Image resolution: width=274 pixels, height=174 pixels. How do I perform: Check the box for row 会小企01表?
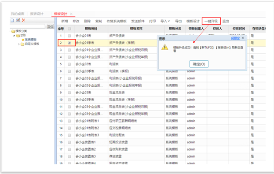pyautogui.click(x=69, y=36)
